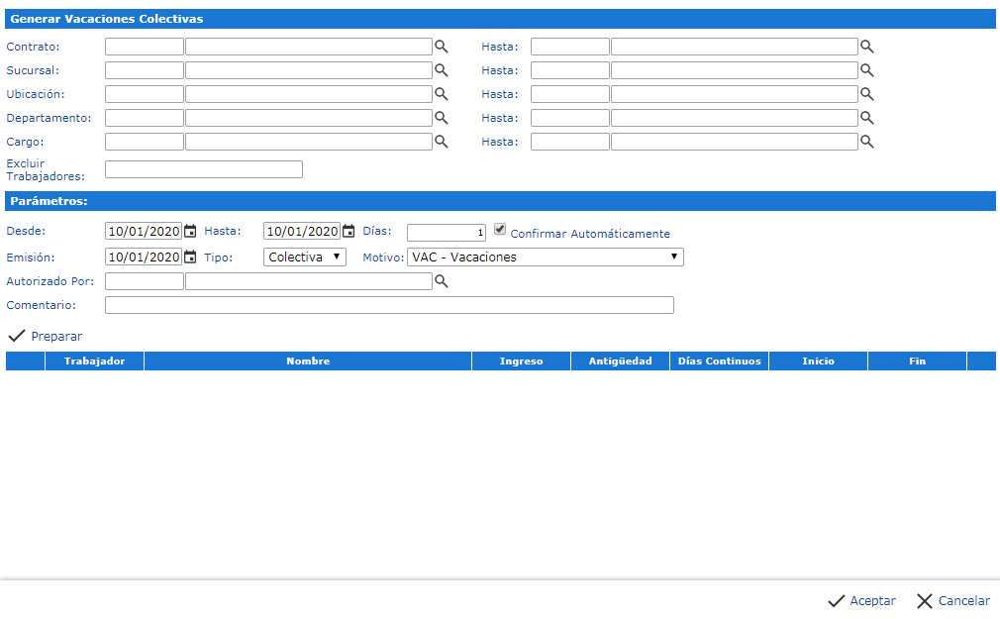Click the Contrato Hasta code field
Image resolution: width=1000 pixels, height=619 pixels.
(570, 47)
